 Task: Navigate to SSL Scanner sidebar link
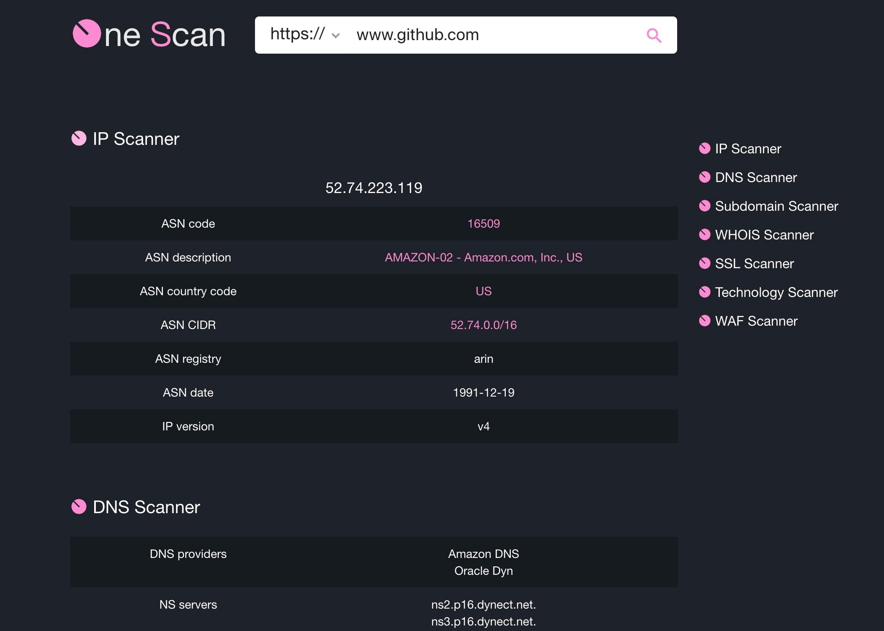tap(754, 264)
